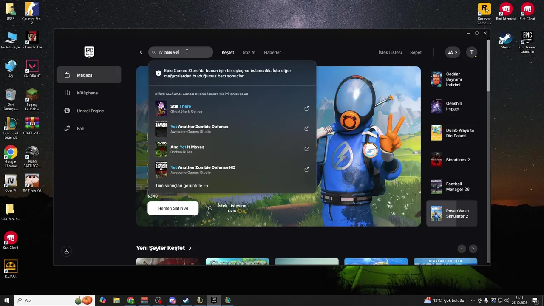Switch to the Göz At tab

(x=249, y=52)
